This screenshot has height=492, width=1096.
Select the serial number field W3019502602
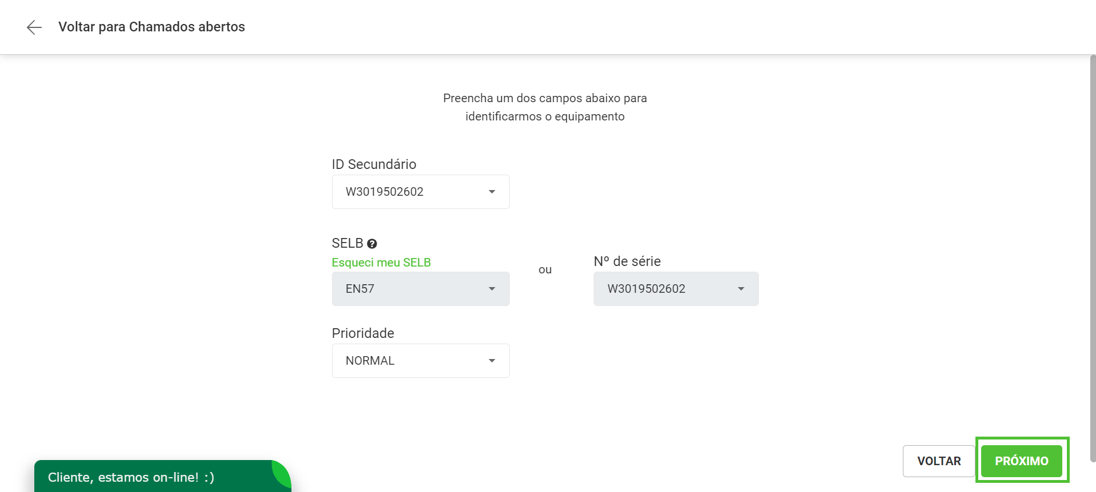point(676,289)
